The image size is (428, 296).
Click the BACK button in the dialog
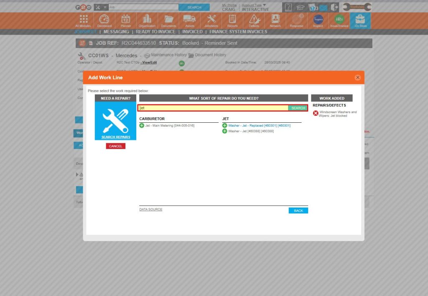coord(298,210)
